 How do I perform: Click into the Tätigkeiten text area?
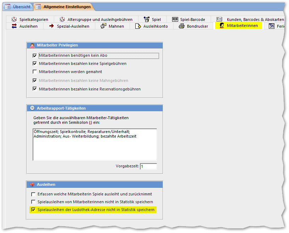95,145
